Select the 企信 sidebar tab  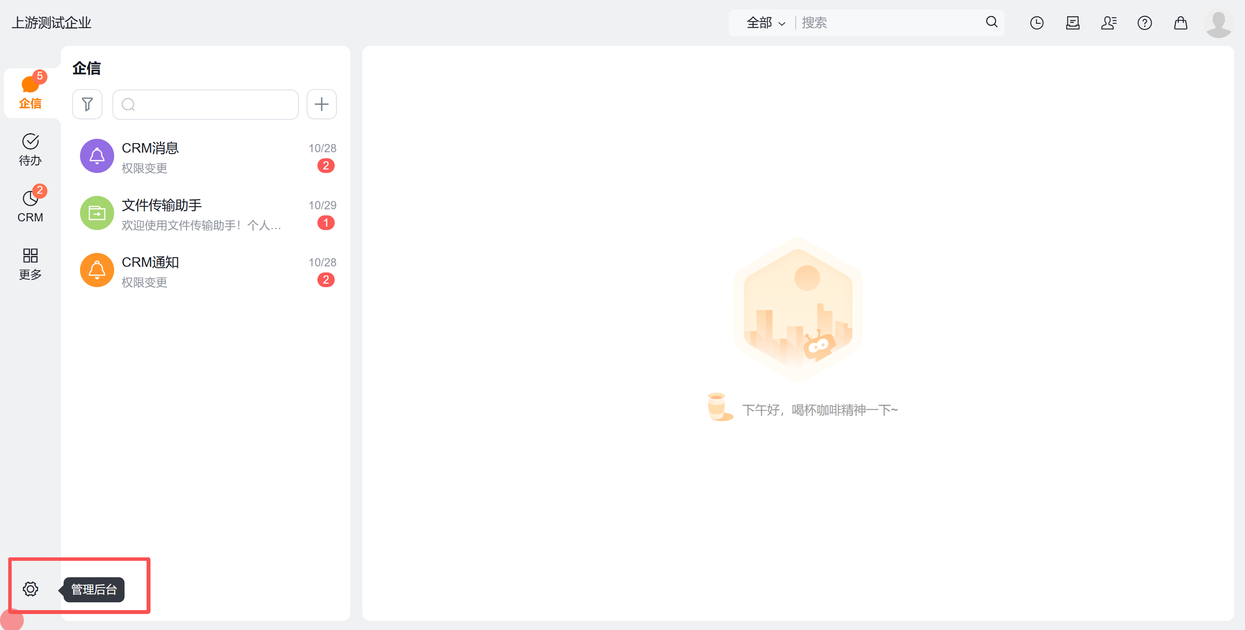pyautogui.click(x=30, y=93)
